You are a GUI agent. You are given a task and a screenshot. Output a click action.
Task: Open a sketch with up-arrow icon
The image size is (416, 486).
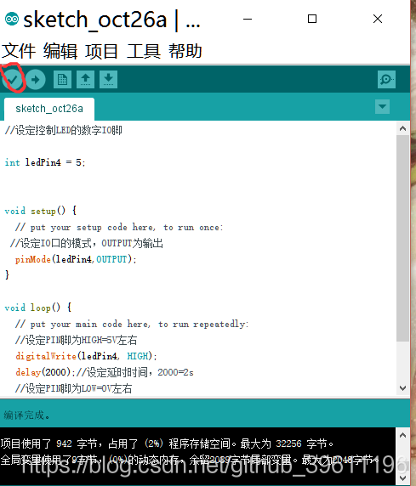pyautogui.click(x=85, y=80)
